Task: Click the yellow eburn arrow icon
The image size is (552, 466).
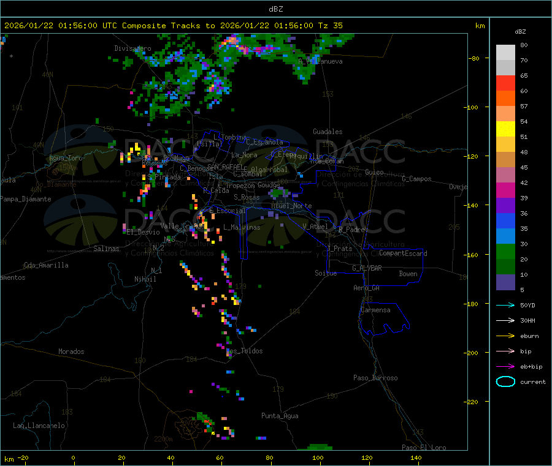Action: tap(505, 336)
